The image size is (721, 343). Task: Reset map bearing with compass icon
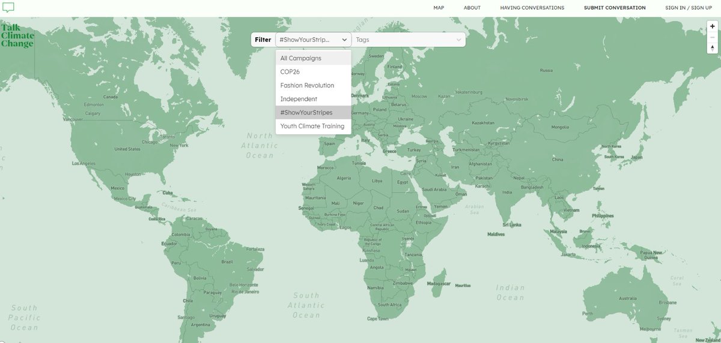713,48
